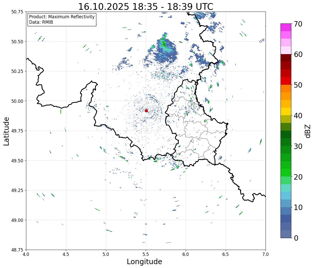Click the 'Data: RMIB' label
314x268 pixels.
click(x=41, y=22)
